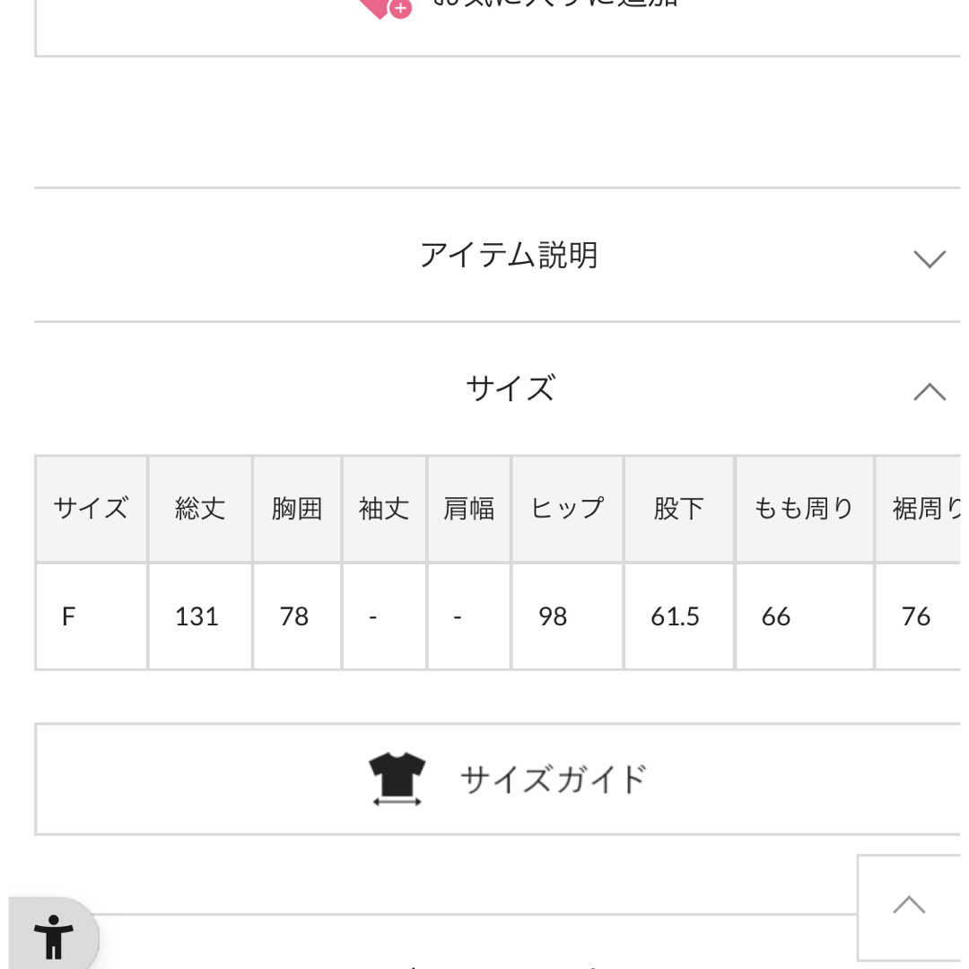
Task: Click the 股下 column header
Action: coord(679,510)
